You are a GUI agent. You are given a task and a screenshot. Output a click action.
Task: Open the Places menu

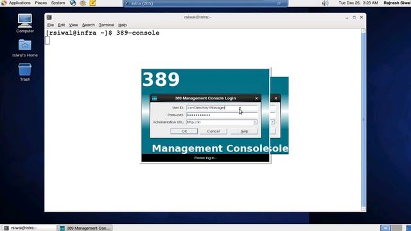pyautogui.click(x=41, y=3)
